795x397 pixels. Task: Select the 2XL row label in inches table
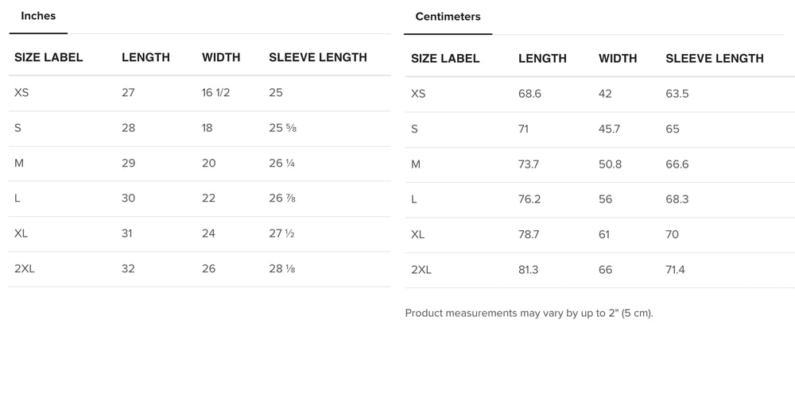(x=25, y=268)
